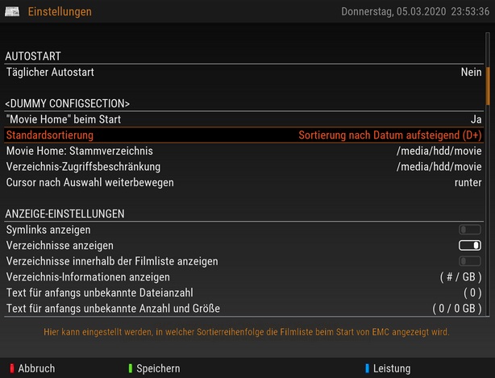This screenshot has height=378, width=495.
Task: Change Cursor nach Auswahl value runter
Action: pyautogui.click(x=468, y=182)
